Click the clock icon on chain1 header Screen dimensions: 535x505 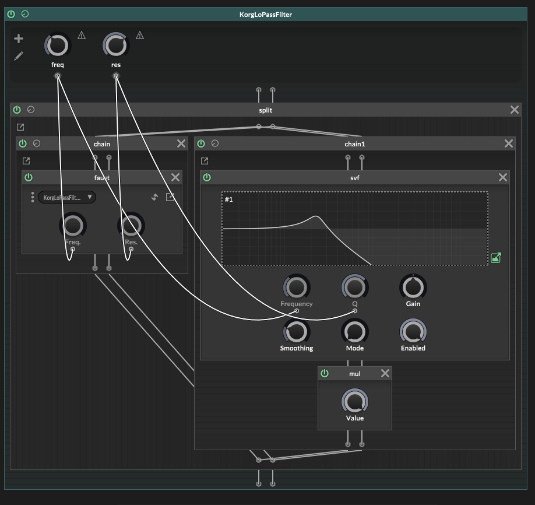[x=215, y=143]
